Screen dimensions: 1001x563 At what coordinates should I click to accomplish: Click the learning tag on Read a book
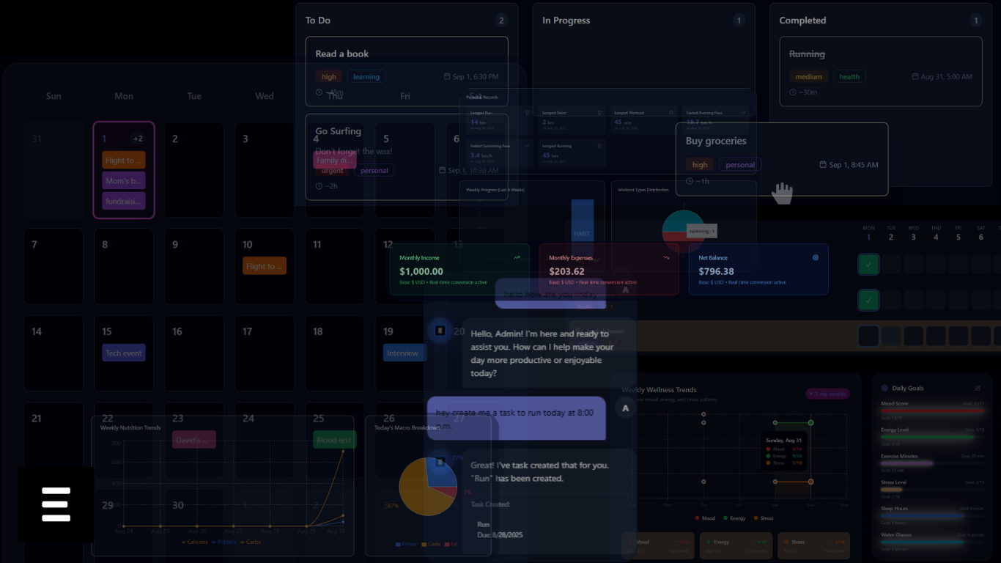[366, 76]
